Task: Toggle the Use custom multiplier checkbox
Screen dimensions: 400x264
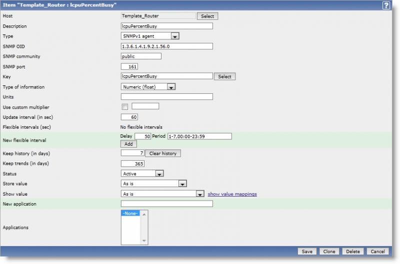Action: 124,107
